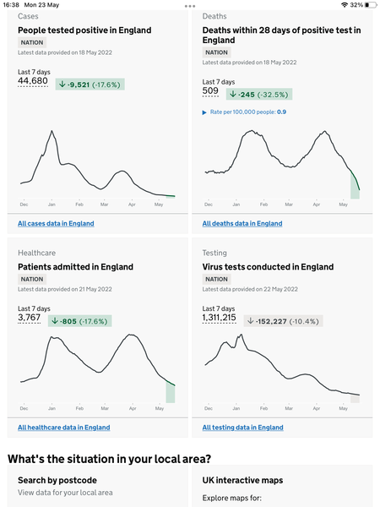Select the patients admitted figure 3,767
Screen dimensions: 380x507
point(29,318)
